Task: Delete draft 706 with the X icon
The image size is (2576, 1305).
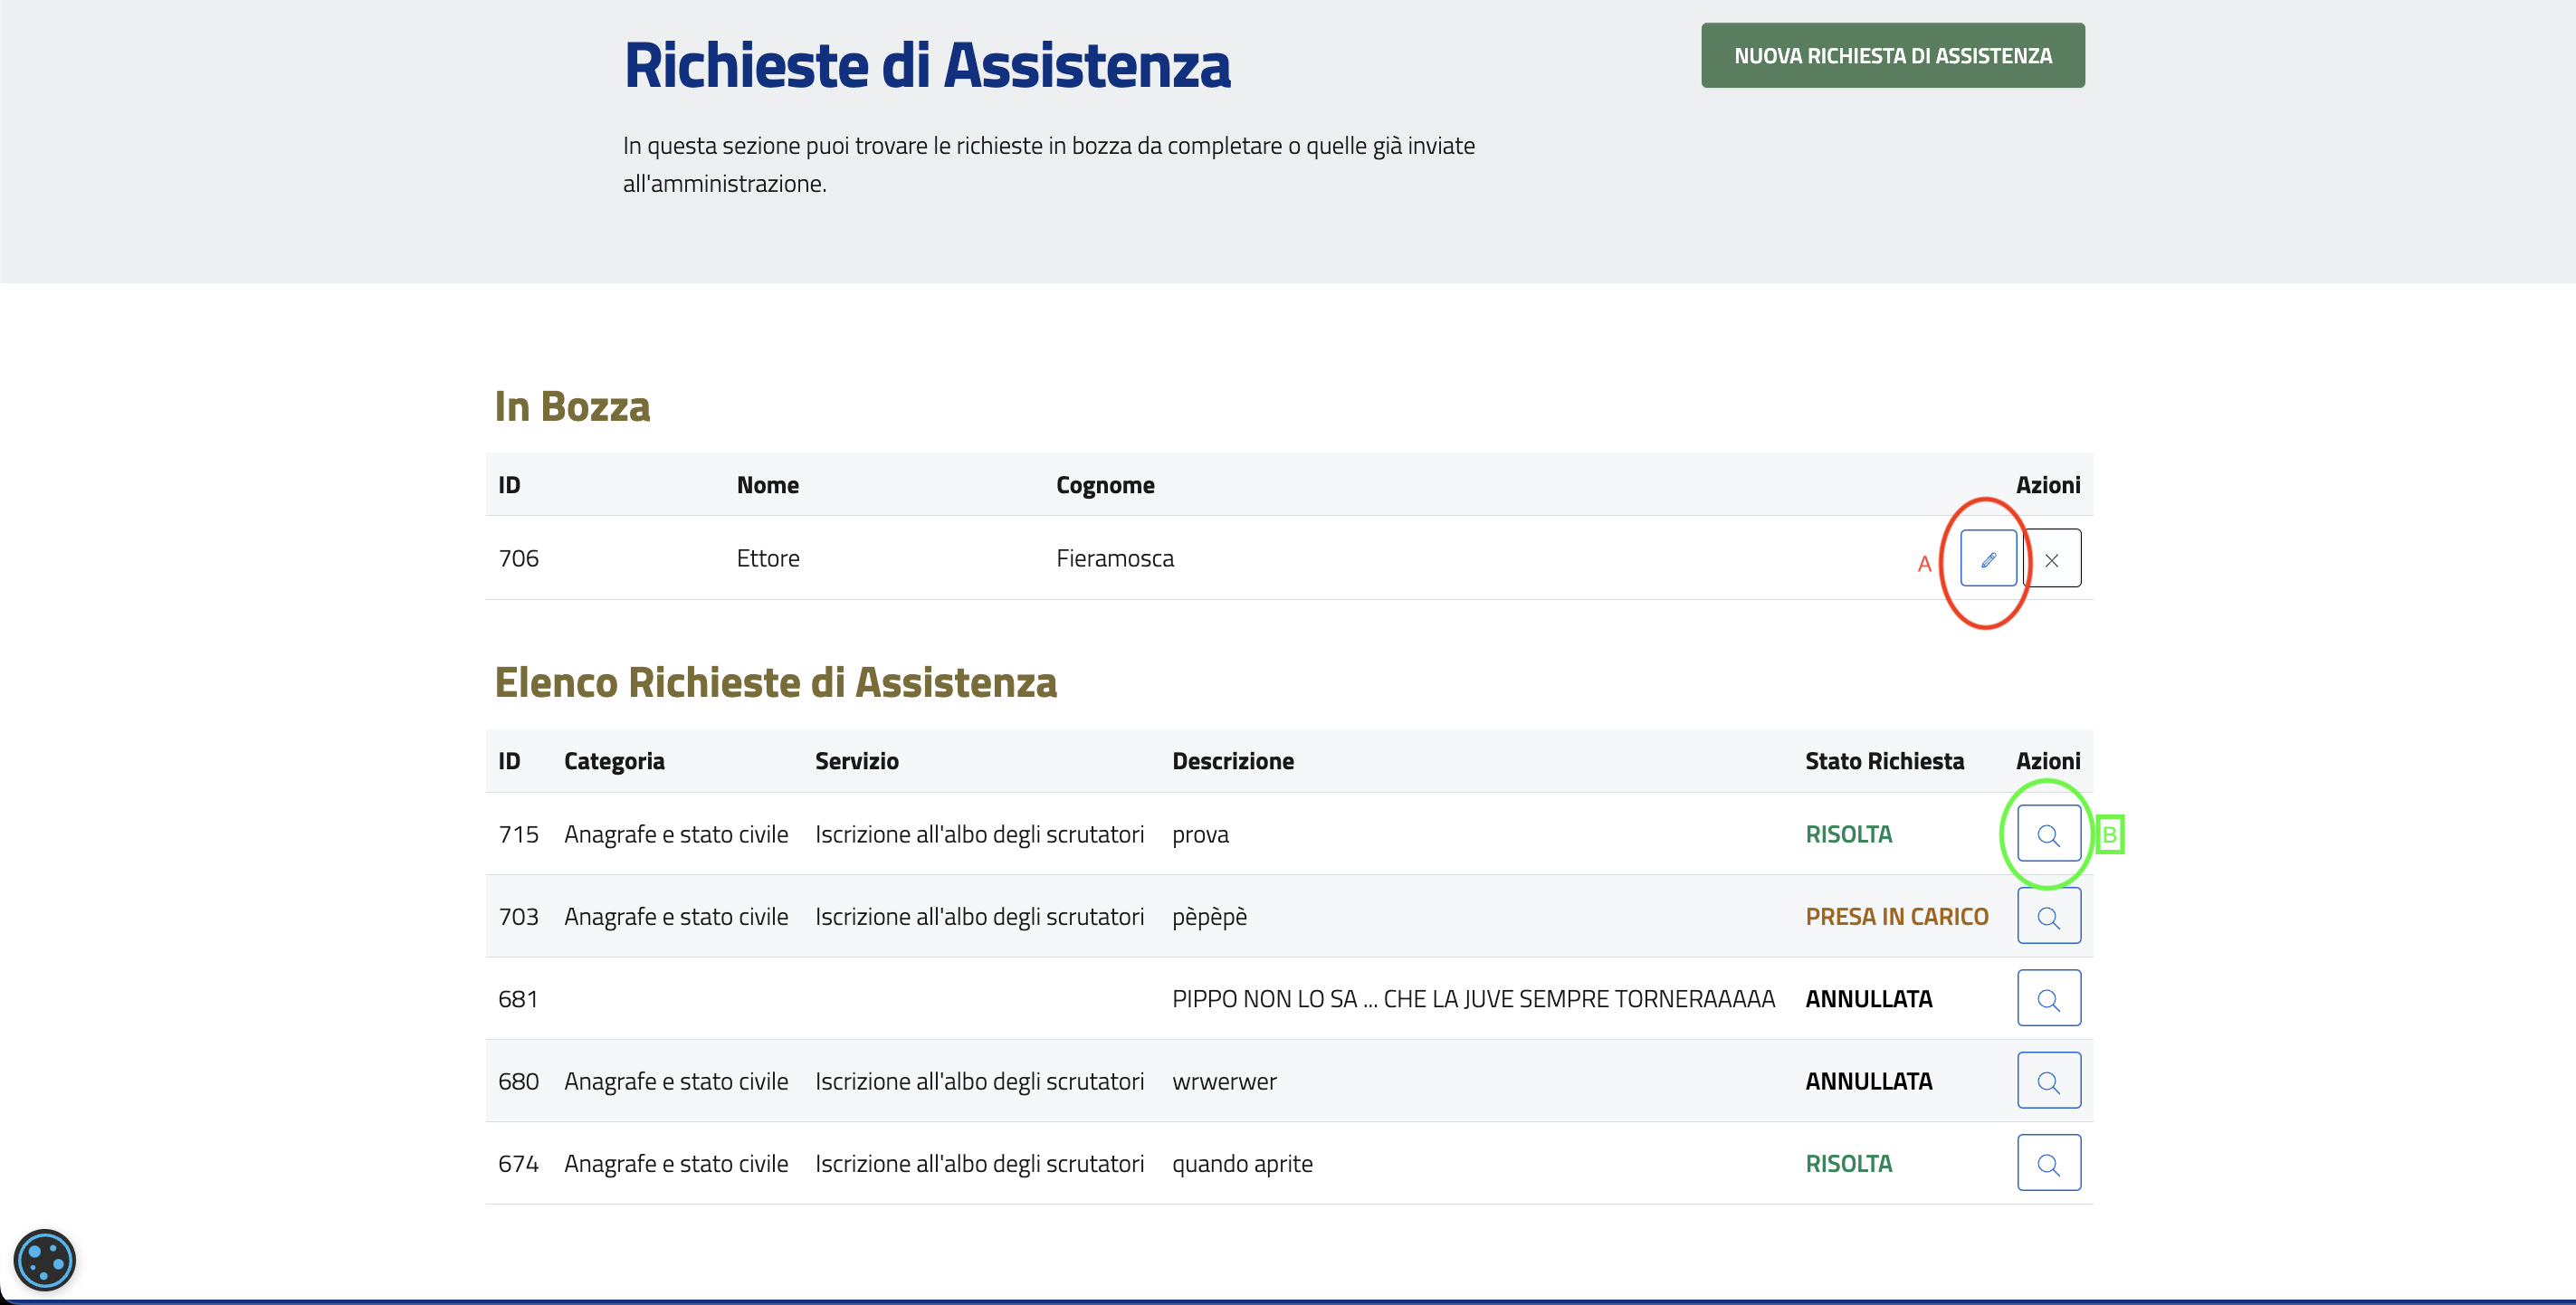Action: pos(2051,559)
